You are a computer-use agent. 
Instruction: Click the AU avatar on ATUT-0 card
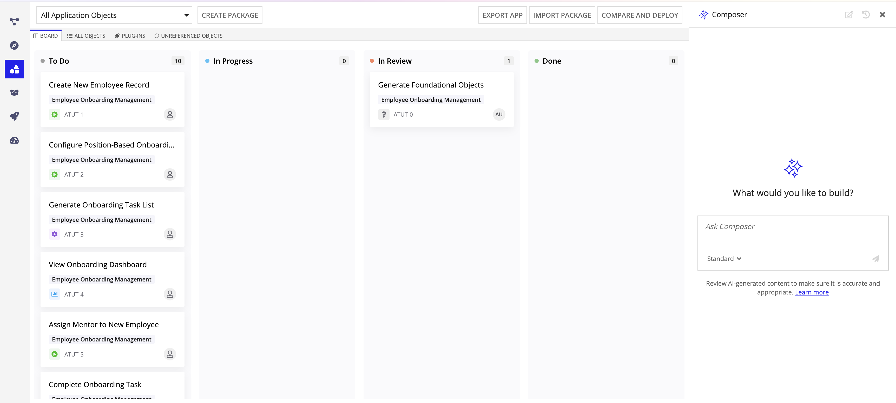pos(499,115)
